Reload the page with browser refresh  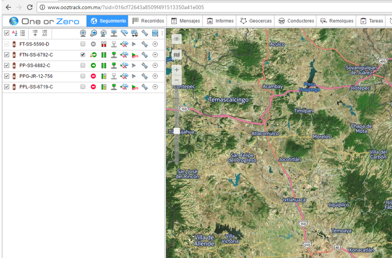[x=30, y=7]
